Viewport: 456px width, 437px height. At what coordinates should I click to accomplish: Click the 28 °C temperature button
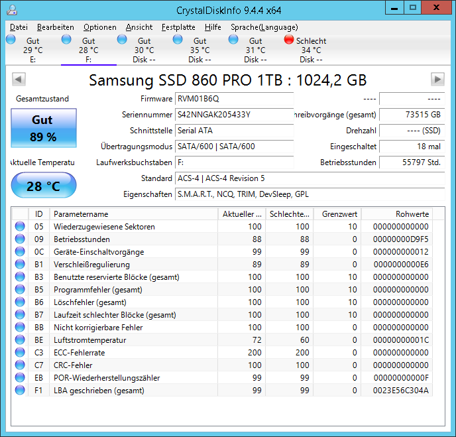[44, 185]
